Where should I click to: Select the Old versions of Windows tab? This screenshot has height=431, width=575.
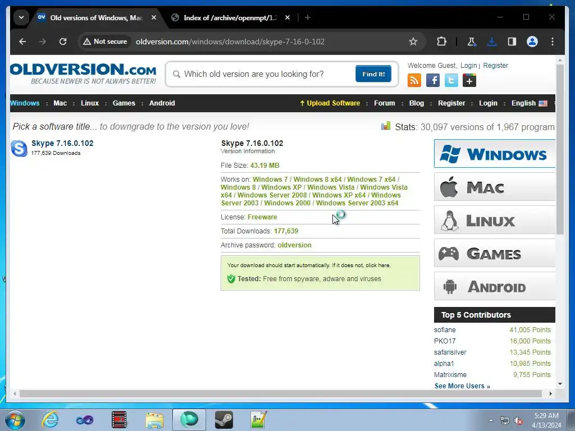click(96, 17)
